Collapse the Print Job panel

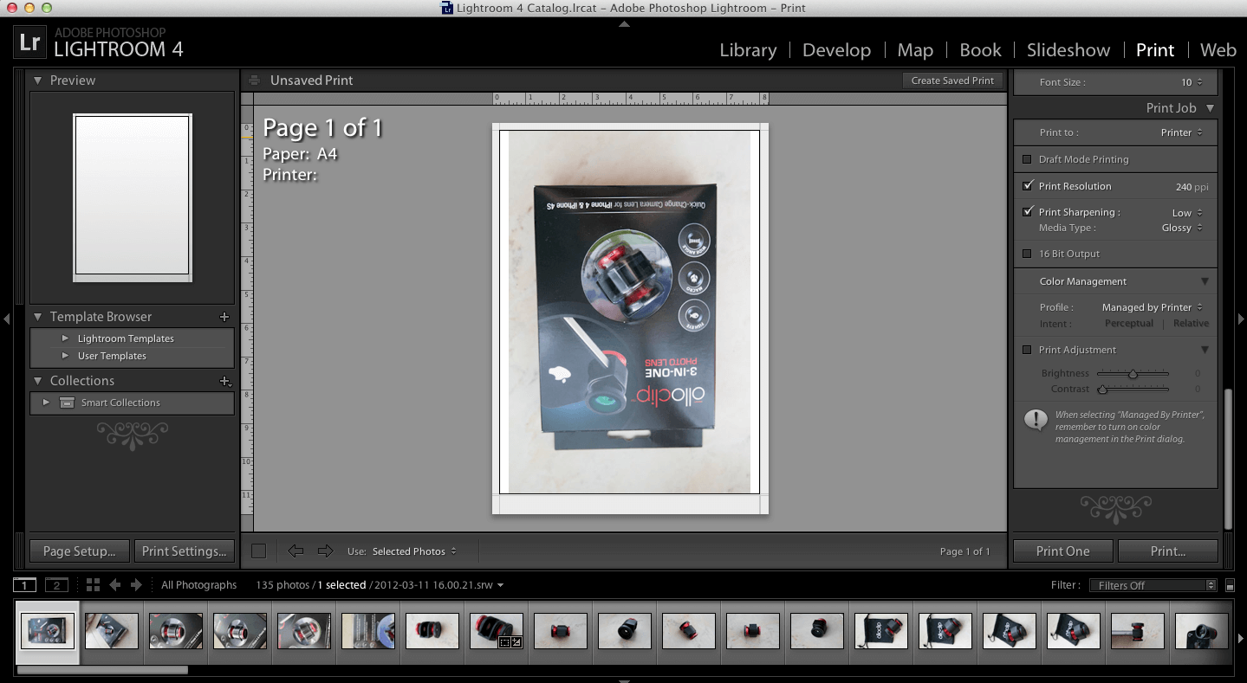tap(1210, 108)
